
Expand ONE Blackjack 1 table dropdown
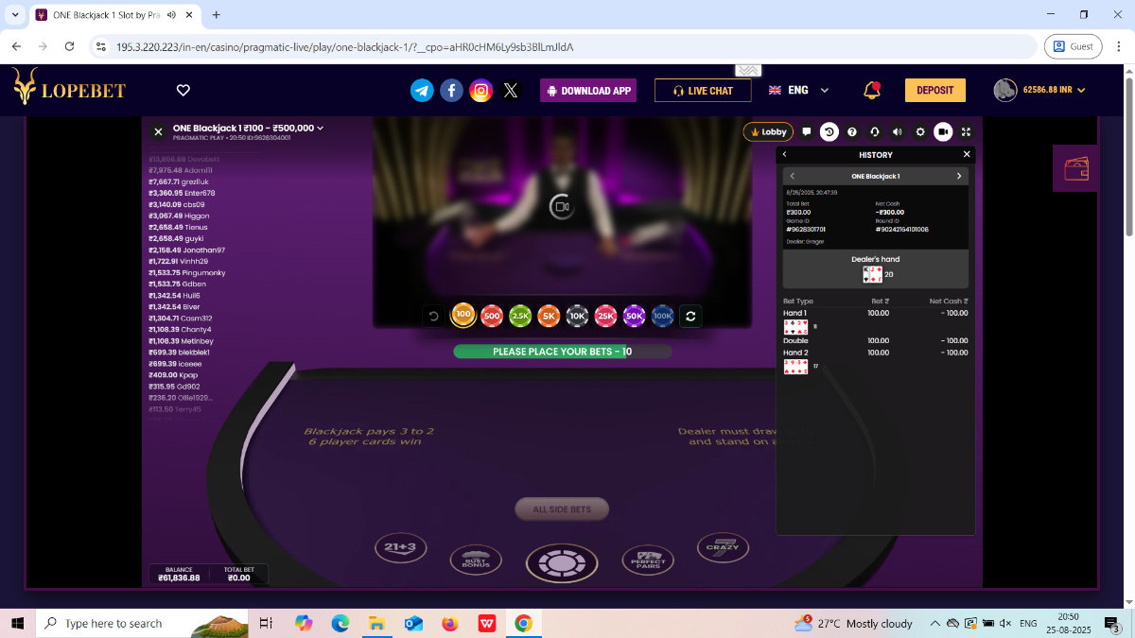tap(321, 128)
